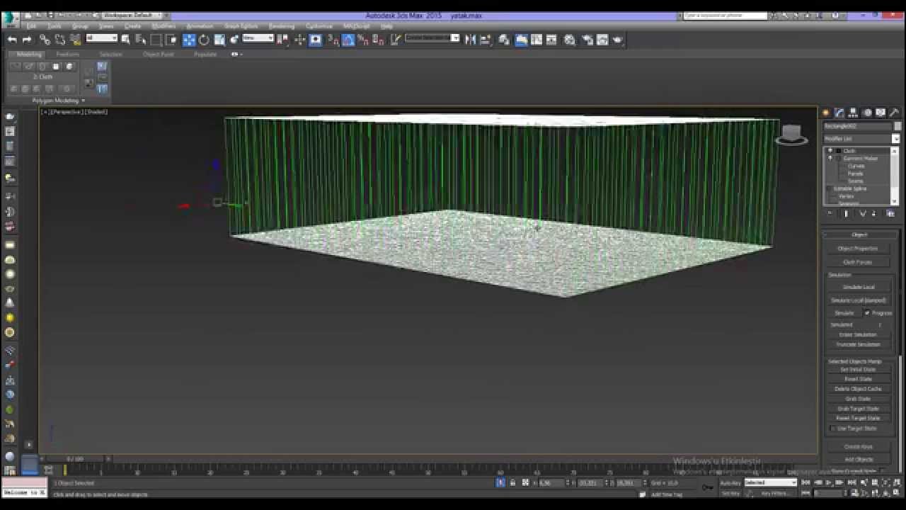Toggle the Selection Lock padlock icon

(512, 482)
